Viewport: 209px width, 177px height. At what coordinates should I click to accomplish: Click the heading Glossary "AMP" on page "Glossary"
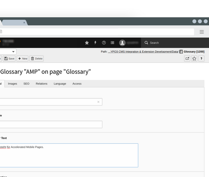coord(46,72)
